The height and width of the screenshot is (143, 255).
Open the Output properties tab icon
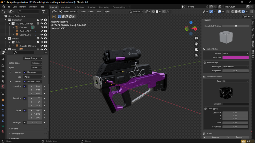tap(3, 71)
